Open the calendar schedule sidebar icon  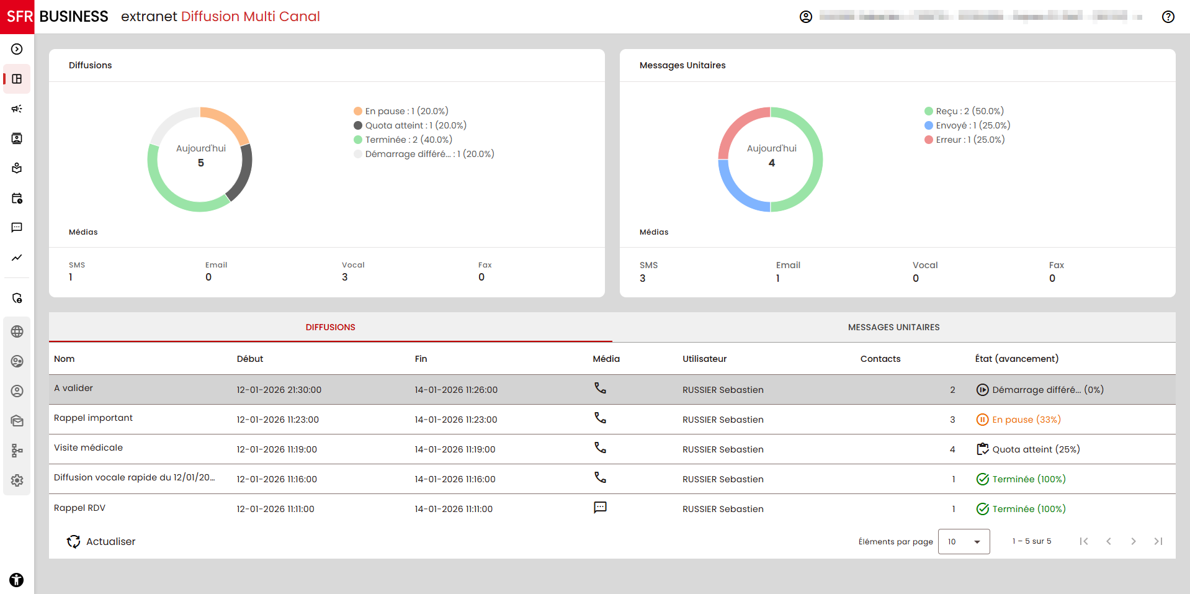(x=17, y=199)
